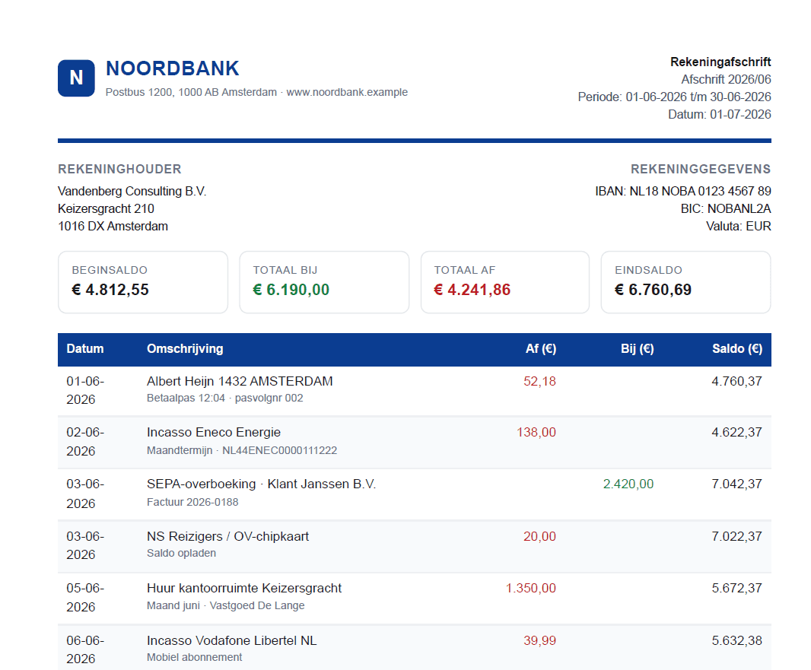Click the 2.420,00 credit amount
This screenshot has height=670, width=811.
(628, 484)
